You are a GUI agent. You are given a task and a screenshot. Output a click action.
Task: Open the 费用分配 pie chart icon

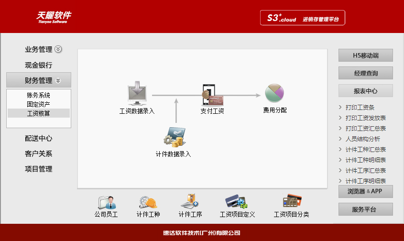click(x=274, y=93)
